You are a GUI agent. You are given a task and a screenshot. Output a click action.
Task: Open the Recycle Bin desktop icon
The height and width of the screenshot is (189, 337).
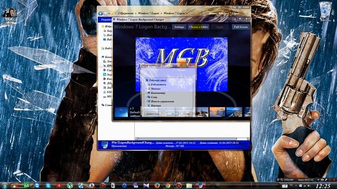click(325, 12)
